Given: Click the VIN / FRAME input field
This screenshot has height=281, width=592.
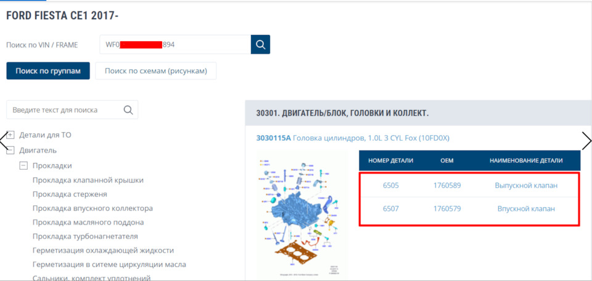Looking at the screenshot, I should [x=175, y=44].
